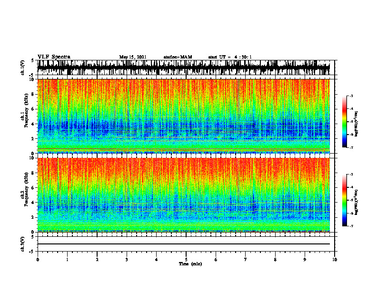Click the time axis tick label "10"
377x291 pixels.
335,260
